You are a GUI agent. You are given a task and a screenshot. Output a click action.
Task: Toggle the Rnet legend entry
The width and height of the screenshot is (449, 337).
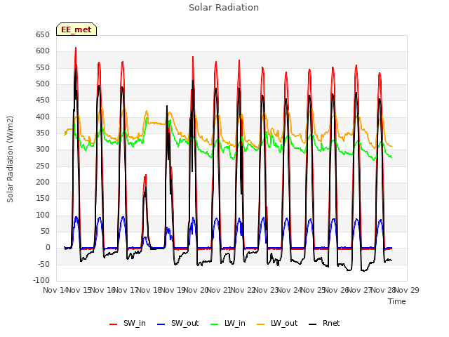(324, 323)
